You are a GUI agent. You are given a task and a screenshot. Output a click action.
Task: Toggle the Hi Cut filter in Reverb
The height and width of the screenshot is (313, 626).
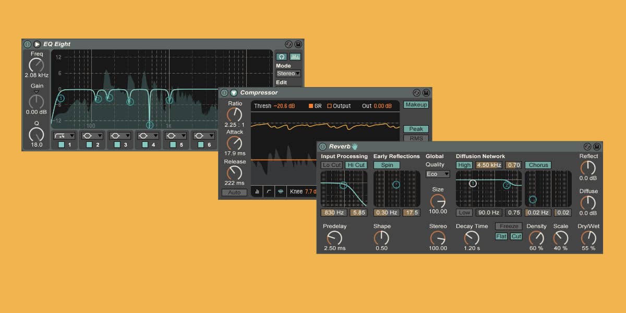(x=356, y=165)
